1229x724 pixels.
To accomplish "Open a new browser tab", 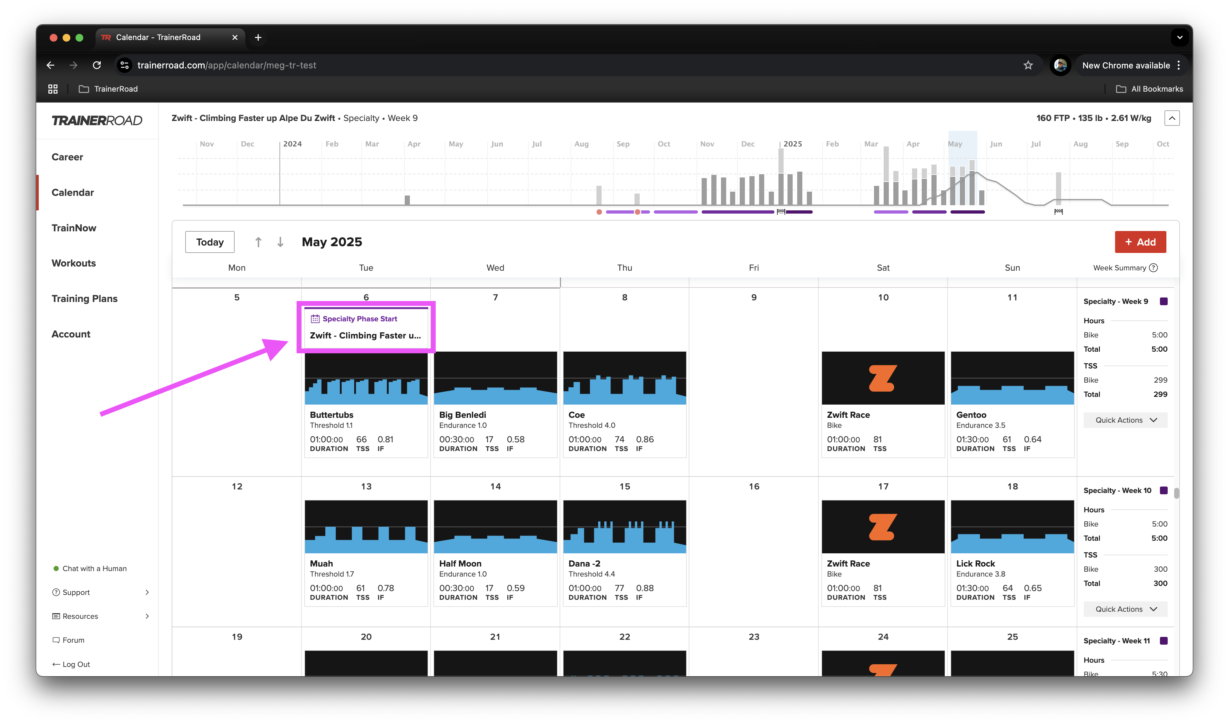I will pyautogui.click(x=258, y=37).
